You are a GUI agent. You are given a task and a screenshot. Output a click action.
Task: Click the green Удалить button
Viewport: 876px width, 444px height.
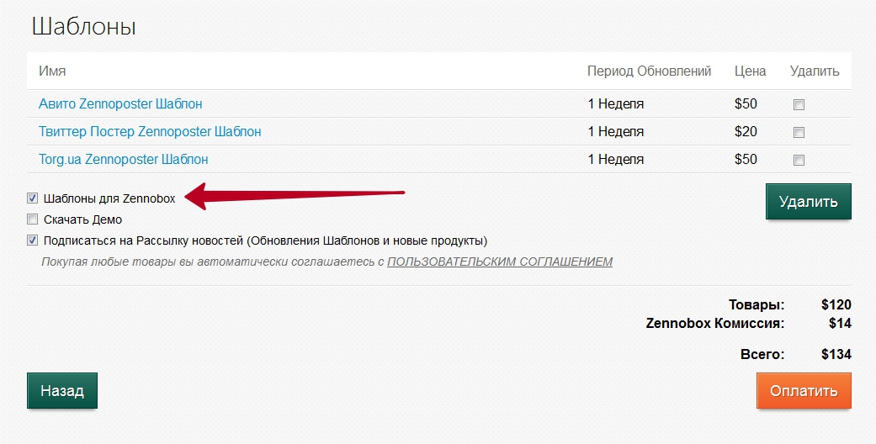(x=809, y=202)
